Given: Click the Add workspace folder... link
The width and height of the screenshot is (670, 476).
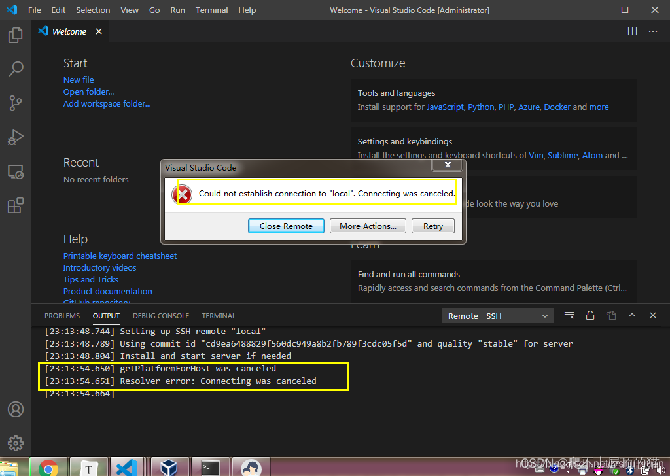Looking at the screenshot, I should (107, 104).
